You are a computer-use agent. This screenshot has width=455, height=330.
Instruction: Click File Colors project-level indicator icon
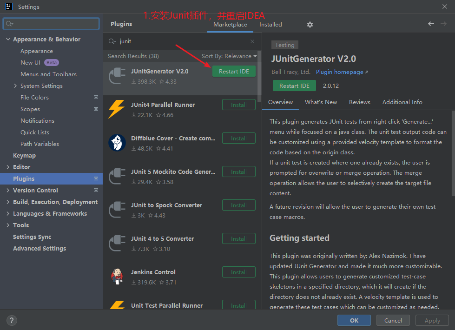96,97
